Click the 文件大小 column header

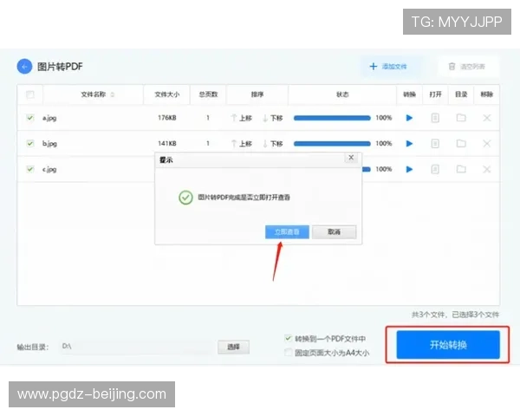tap(166, 94)
